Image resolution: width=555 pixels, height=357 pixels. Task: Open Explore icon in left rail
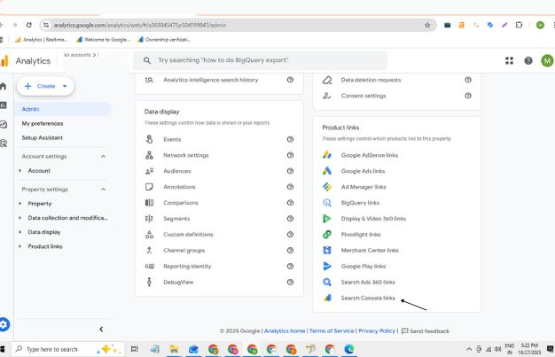(x=4, y=124)
